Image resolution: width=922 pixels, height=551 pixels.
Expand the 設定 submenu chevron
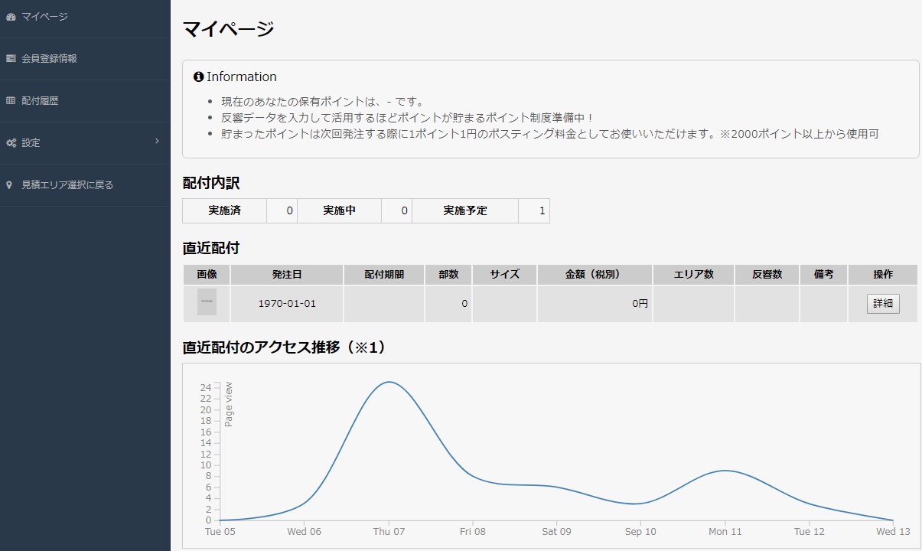pyautogui.click(x=157, y=142)
